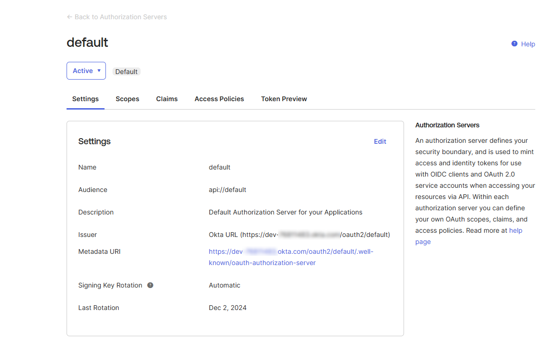Screen dimensions: 554x347
Task: Go to the Access Policies tab
Action: tap(219, 99)
